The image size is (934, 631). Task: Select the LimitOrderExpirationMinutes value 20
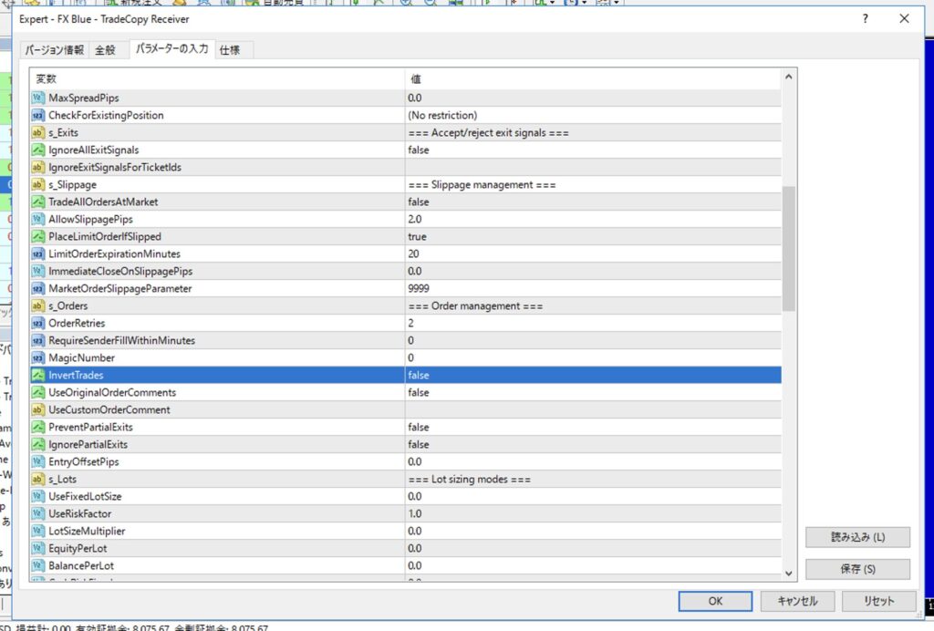[593, 253]
